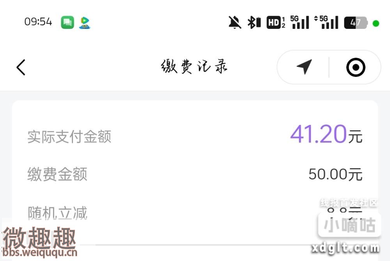Image resolution: width=390 pixels, height=261 pixels.
Task: Tap the HD dual-SIM indicator icon
Action: [x=276, y=22]
